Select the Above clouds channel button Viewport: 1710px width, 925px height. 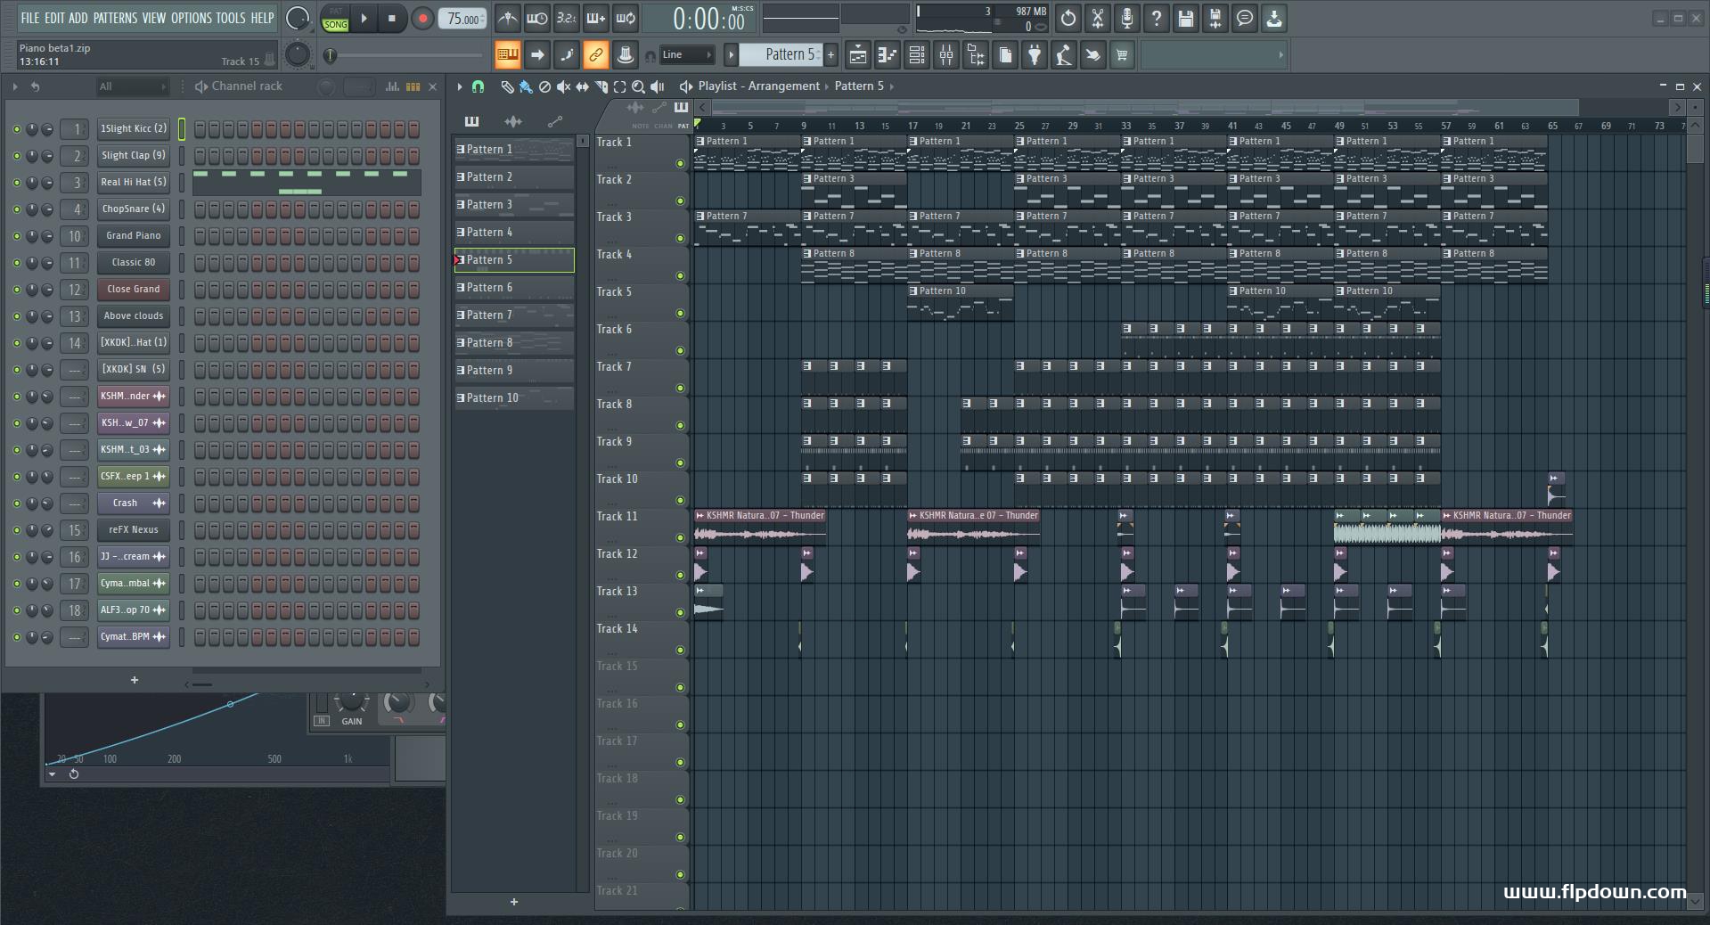(x=134, y=315)
